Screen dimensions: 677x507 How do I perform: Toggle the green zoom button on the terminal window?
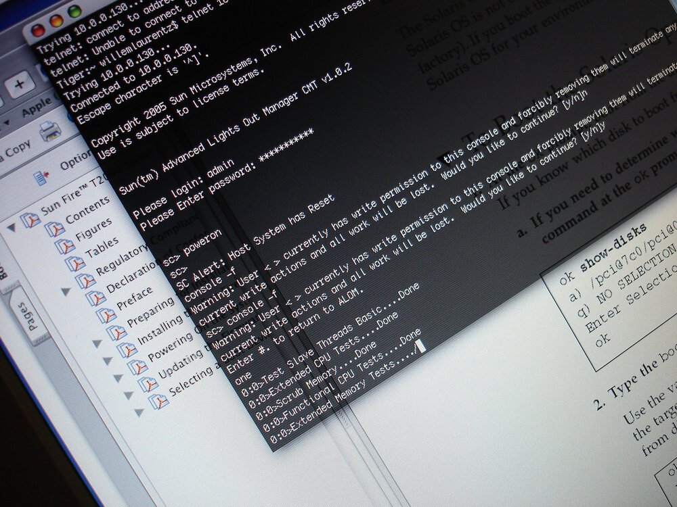(74, 10)
